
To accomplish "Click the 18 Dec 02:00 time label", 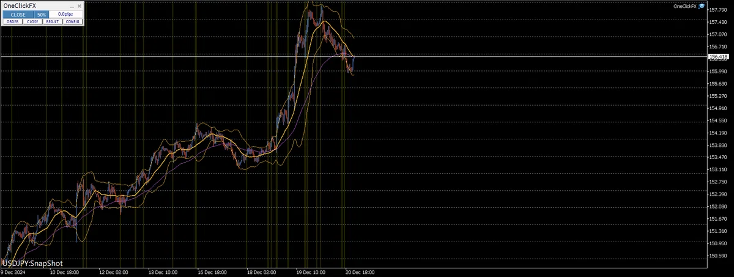I will tap(261, 273).
